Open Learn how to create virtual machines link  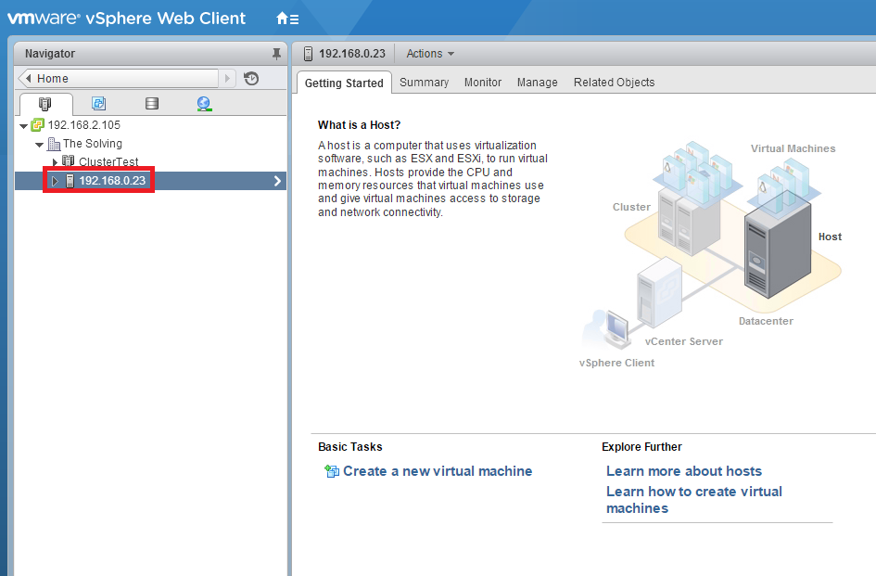[694, 500]
